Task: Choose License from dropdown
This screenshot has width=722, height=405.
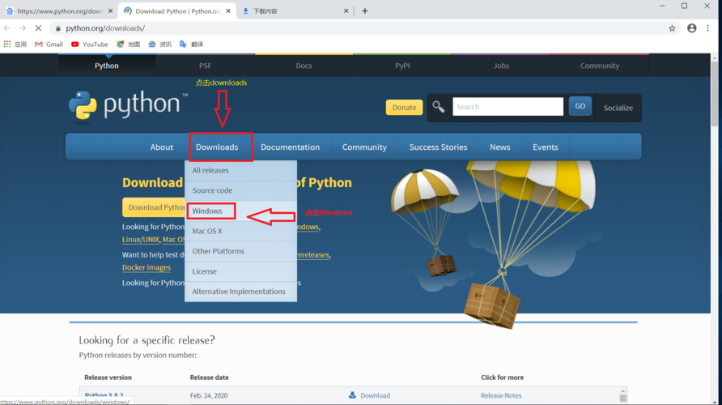Action: click(x=241, y=271)
